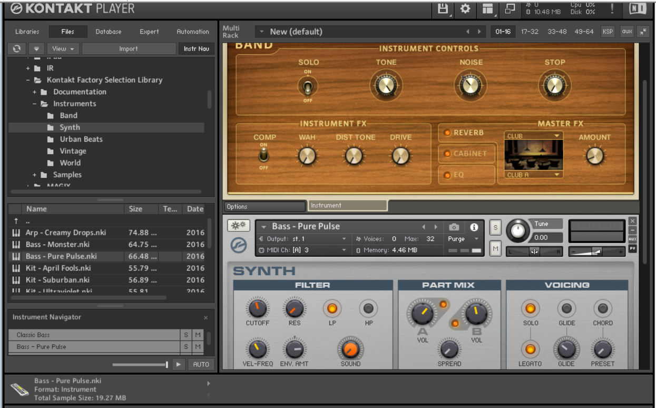Screen dimensions: 656x408
Task: Click the refresh icon in browser
Action: tap(17, 48)
